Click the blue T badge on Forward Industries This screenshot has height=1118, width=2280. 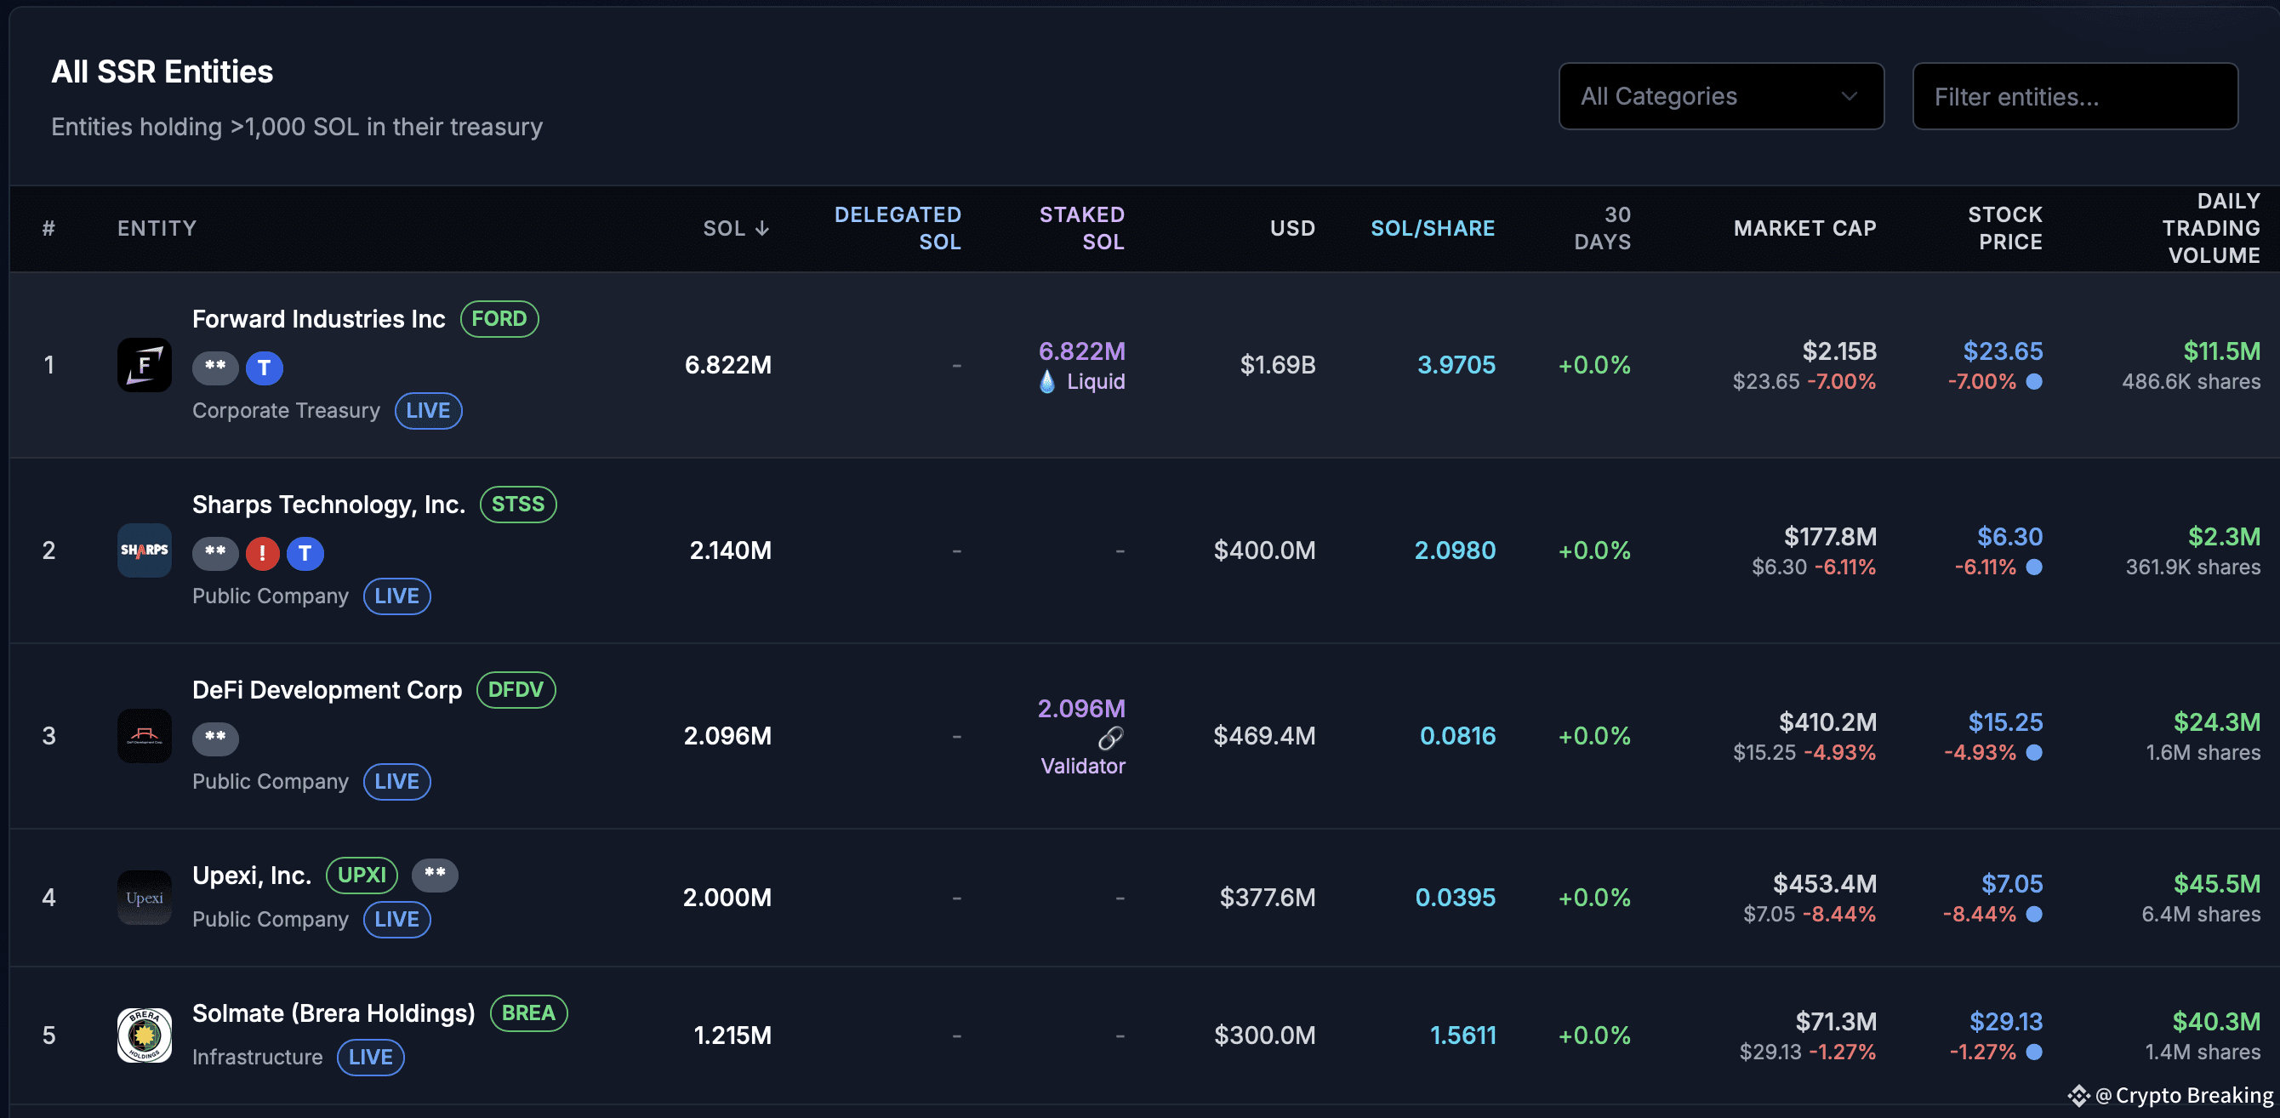point(264,368)
